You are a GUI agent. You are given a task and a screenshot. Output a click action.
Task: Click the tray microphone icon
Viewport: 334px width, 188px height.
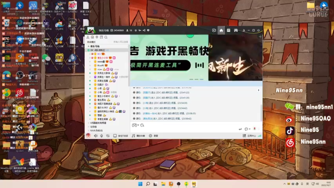pyautogui.click(x=302, y=184)
